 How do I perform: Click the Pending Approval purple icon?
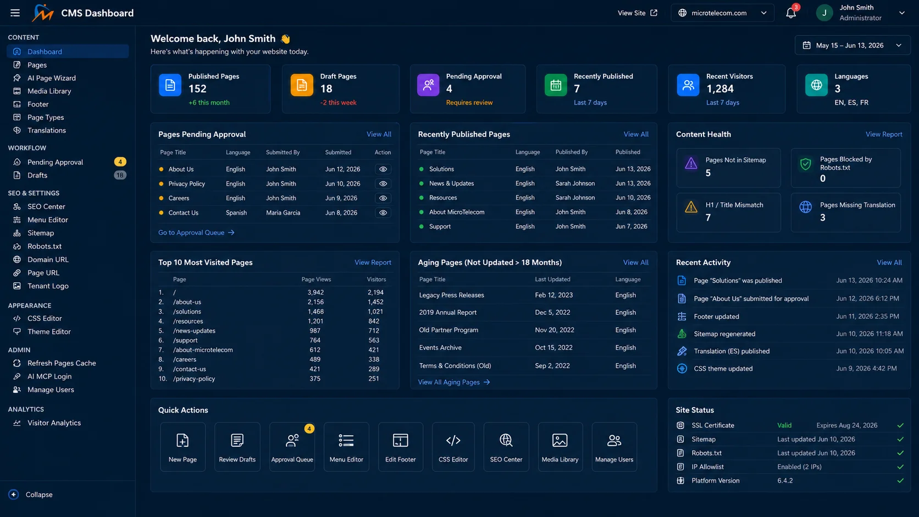[x=428, y=85]
